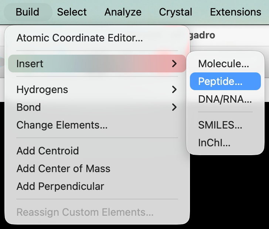The width and height of the screenshot is (269, 229).
Task: Expand the Insert submenu arrow
Action: click(174, 64)
